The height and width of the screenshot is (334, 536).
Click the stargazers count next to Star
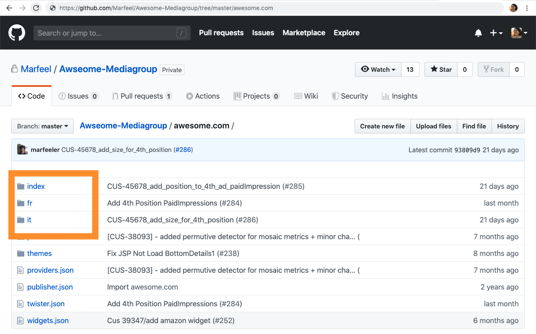(465, 70)
